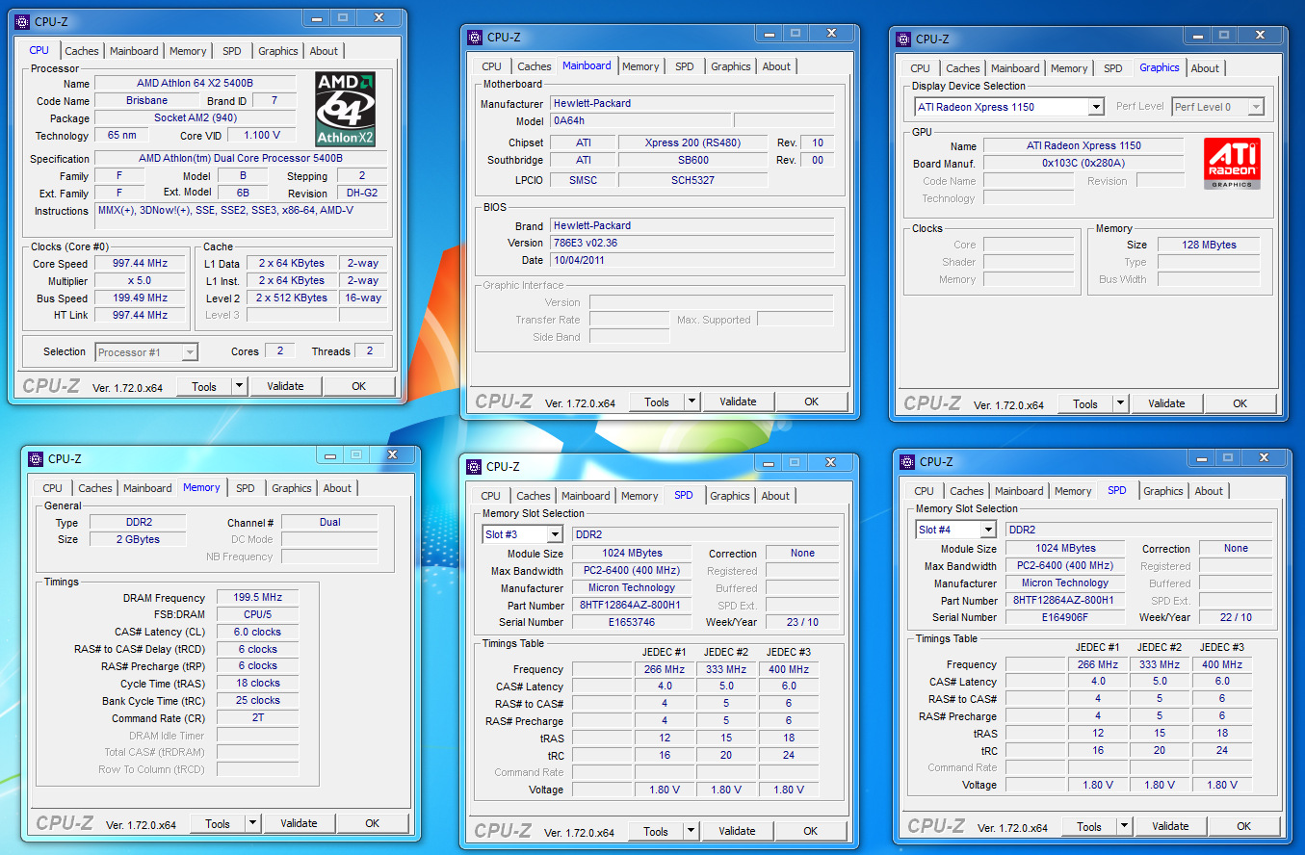Click the Core Speed value '997.44 MHz'
Image resolution: width=1305 pixels, height=855 pixels.
pyautogui.click(x=141, y=263)
